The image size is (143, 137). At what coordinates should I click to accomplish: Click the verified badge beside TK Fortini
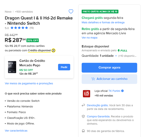(x=123, y=91)
